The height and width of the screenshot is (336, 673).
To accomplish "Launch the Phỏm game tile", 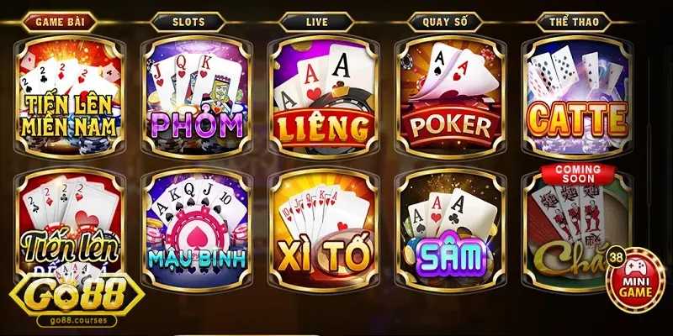I will click(x=197, y=97).
